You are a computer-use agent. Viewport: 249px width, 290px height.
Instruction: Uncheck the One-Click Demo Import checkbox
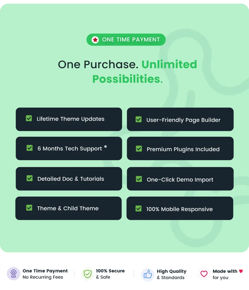[x=139, y=179]
